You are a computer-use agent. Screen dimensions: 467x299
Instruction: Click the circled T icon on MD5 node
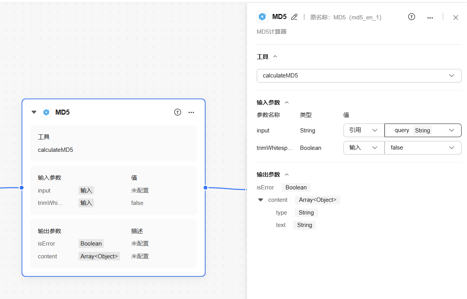pos(178,112)
